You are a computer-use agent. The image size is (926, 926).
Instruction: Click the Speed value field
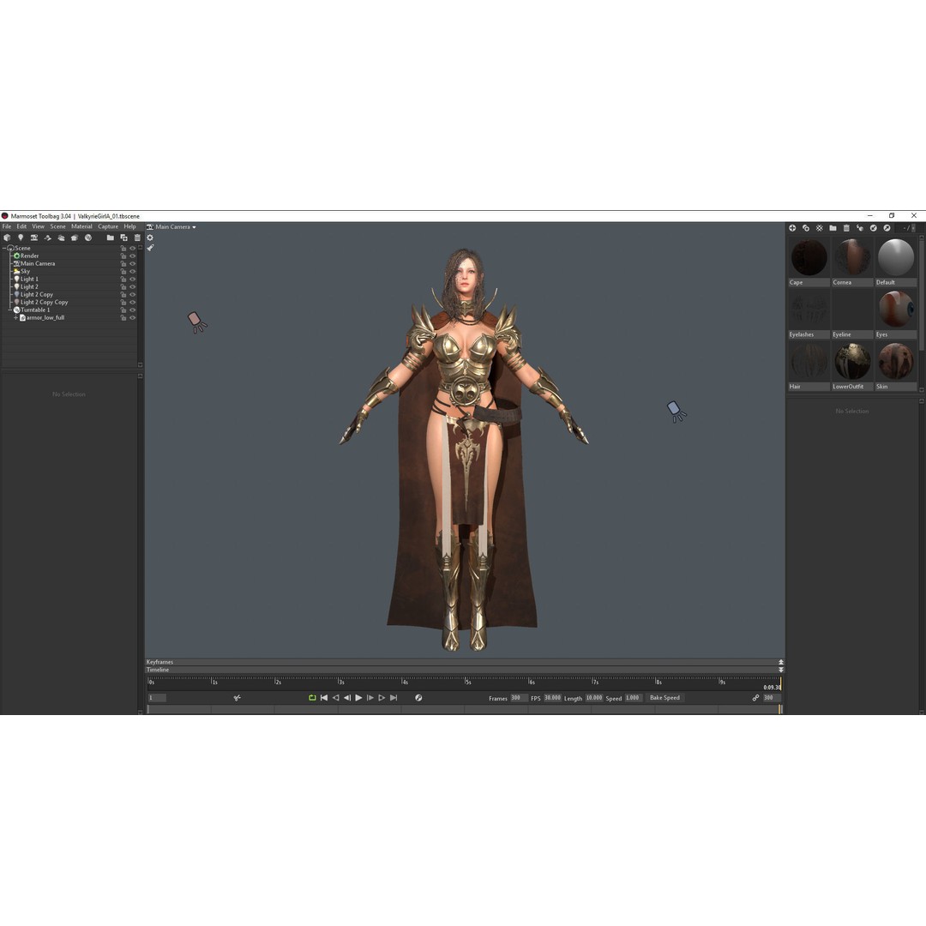coord(633,698)
